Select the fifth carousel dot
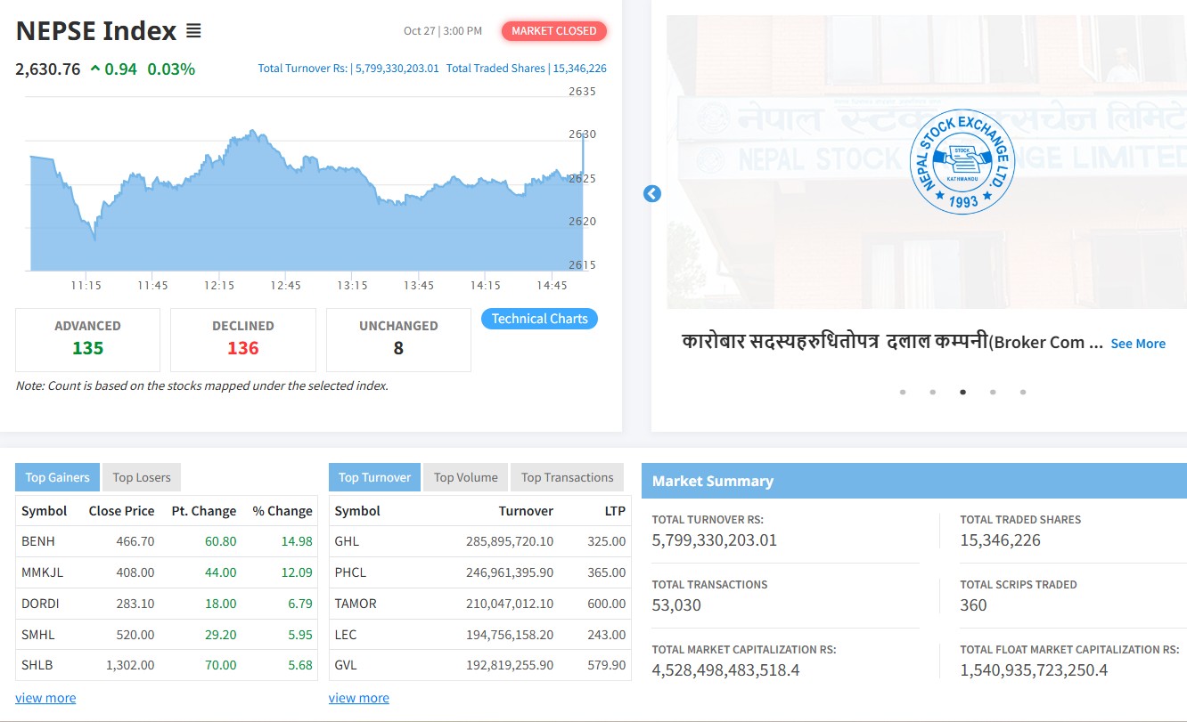The image size is (1187, 722). [x=1023, y=392]
